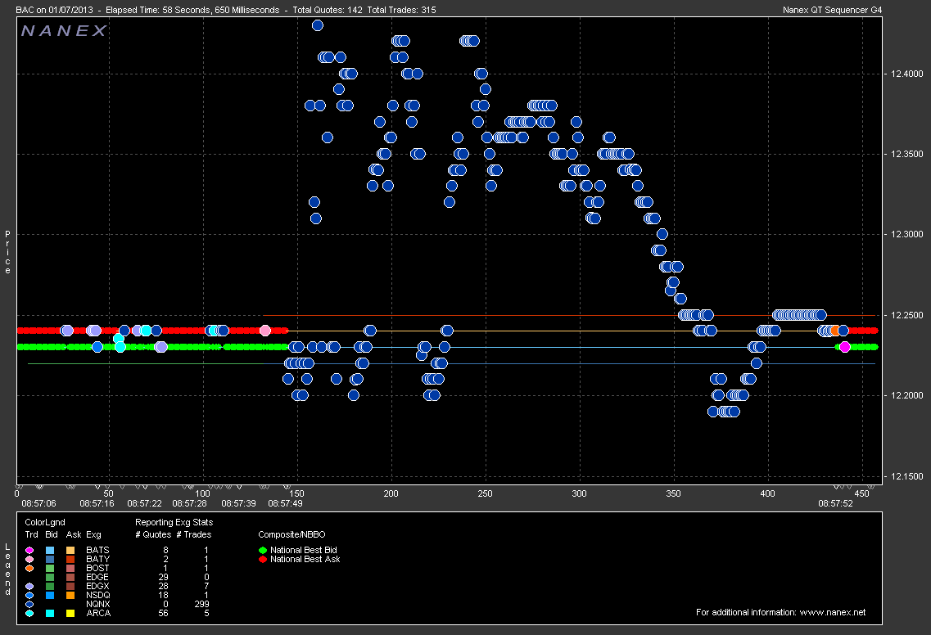Pick the BOST ask color swatch
The image size is (931, 635).
(x=70, y=568)
